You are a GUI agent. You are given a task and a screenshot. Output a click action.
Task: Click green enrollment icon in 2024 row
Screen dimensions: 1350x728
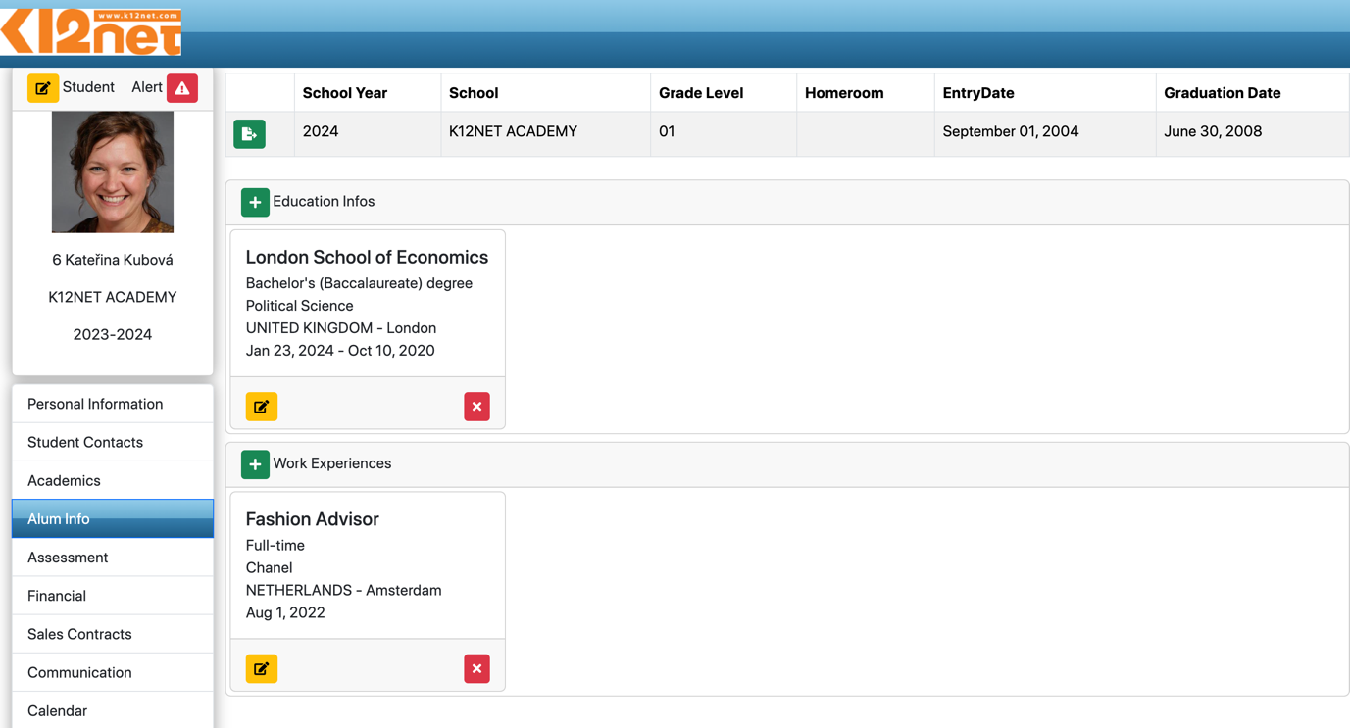tap(249, 133)
